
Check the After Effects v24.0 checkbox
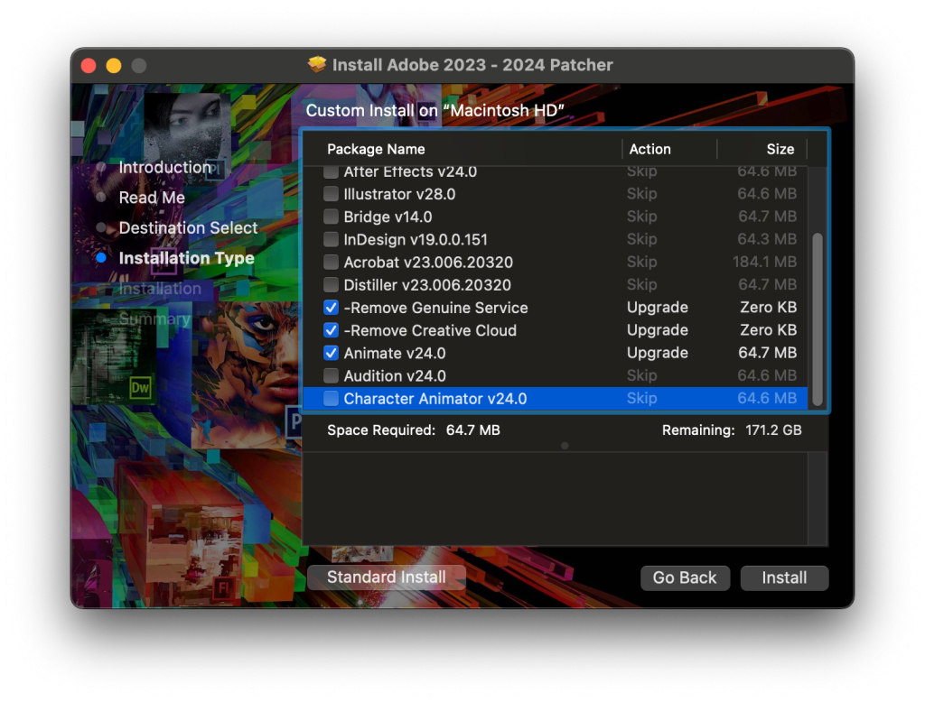click(x=331, y=171)
